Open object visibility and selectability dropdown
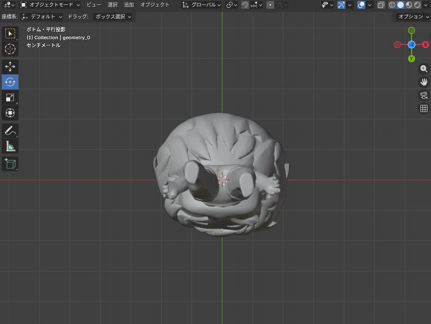431x324 pixels. (327, 5)
